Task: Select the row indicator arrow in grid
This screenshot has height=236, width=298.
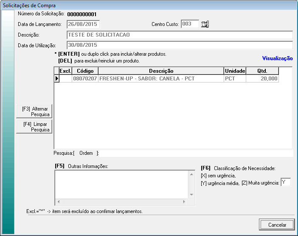Action: [56, 79]
